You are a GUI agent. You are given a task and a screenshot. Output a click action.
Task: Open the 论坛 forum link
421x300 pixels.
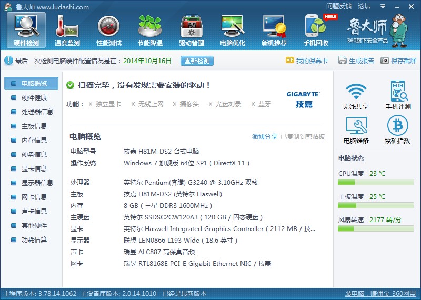(x=364, y=6)
